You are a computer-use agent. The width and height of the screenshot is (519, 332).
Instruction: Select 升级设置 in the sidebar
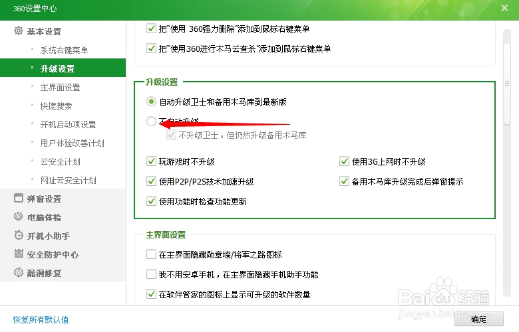63,68
